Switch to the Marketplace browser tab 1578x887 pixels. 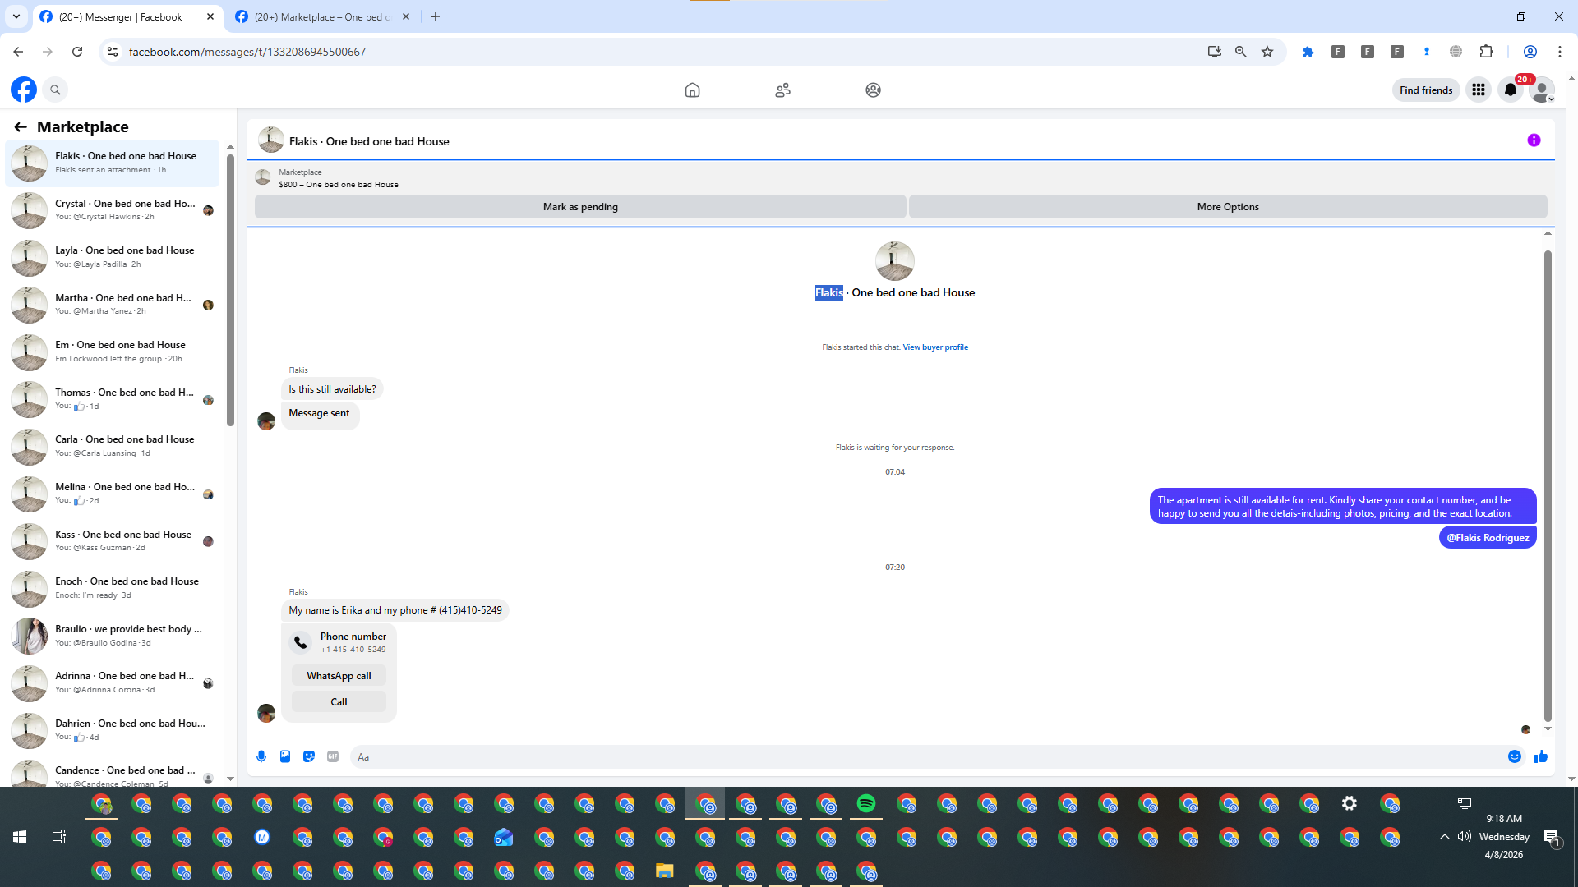pos(322,16)
